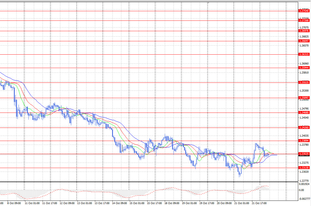Click the 14 Oct 09:00 time label

[x=119, y=203]
